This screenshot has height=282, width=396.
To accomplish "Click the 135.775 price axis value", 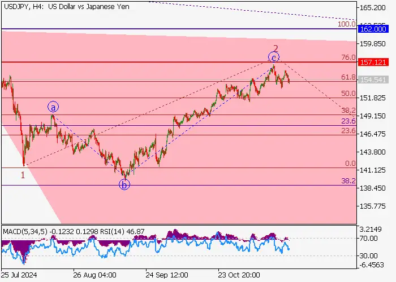I will point(373,206).
